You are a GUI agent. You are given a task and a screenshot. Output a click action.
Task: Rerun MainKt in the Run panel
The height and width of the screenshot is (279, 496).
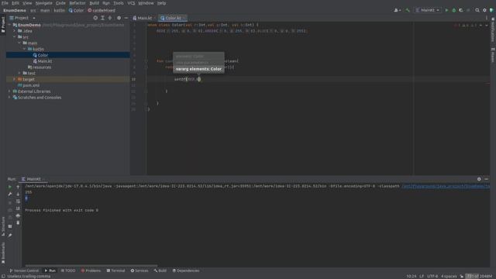pyautogui.click(x=10, y=187)
